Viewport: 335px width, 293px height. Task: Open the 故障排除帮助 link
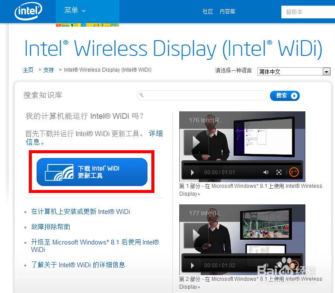51,227
